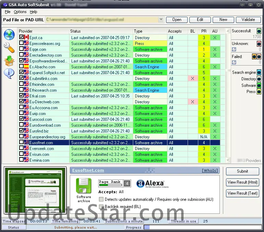The height and width of the screenshot is (232, 264).
Task: Click the GSA Auto SoftSubmit title bar icon
Action: (5, 5)
